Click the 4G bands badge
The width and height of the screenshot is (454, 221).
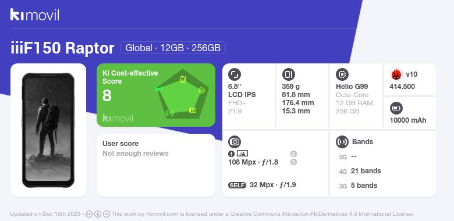tap(343, 172)
